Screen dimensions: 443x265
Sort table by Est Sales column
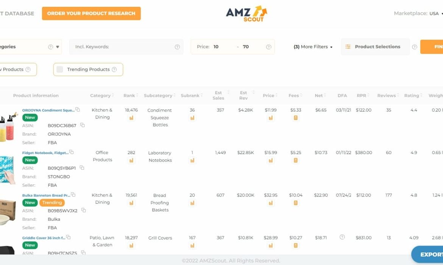(x=218, y=95)
